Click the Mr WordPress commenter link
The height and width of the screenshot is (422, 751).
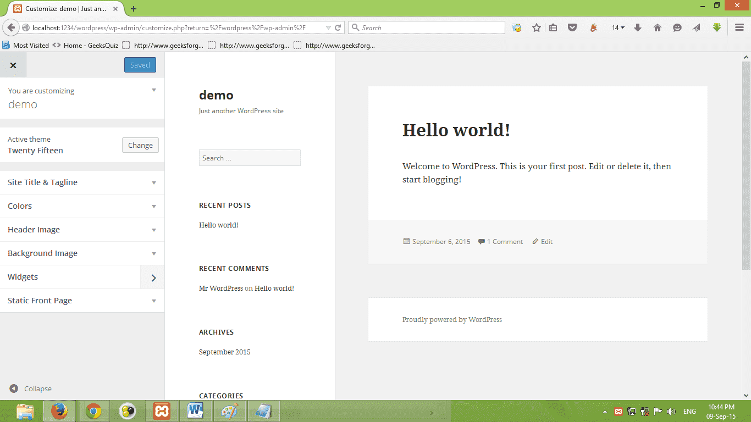coord(221,288)
